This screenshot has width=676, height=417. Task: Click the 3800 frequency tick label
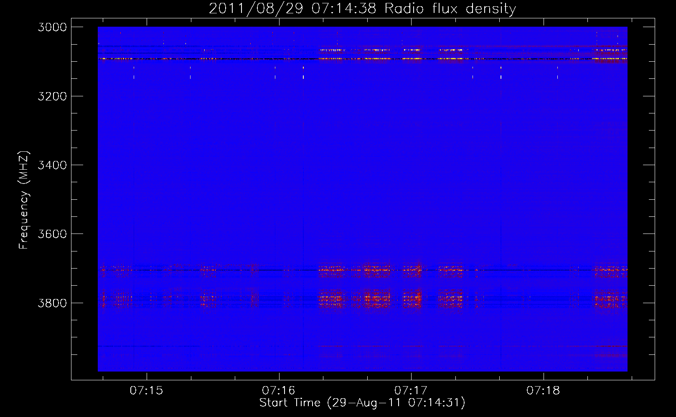tap(52, 303)
